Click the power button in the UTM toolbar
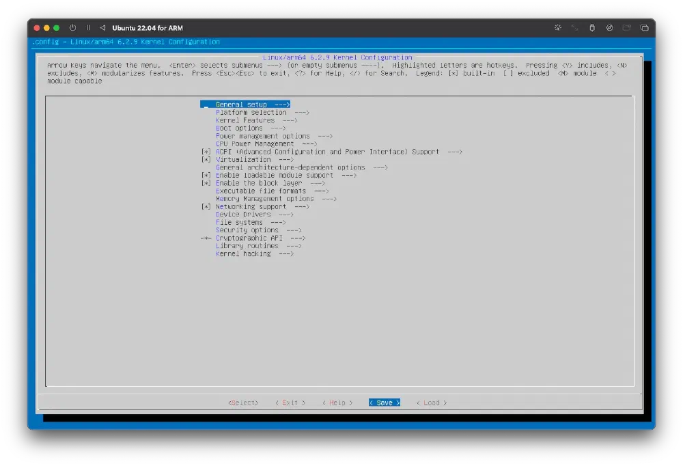Viewport: 683px width, 466px height. 72,28
